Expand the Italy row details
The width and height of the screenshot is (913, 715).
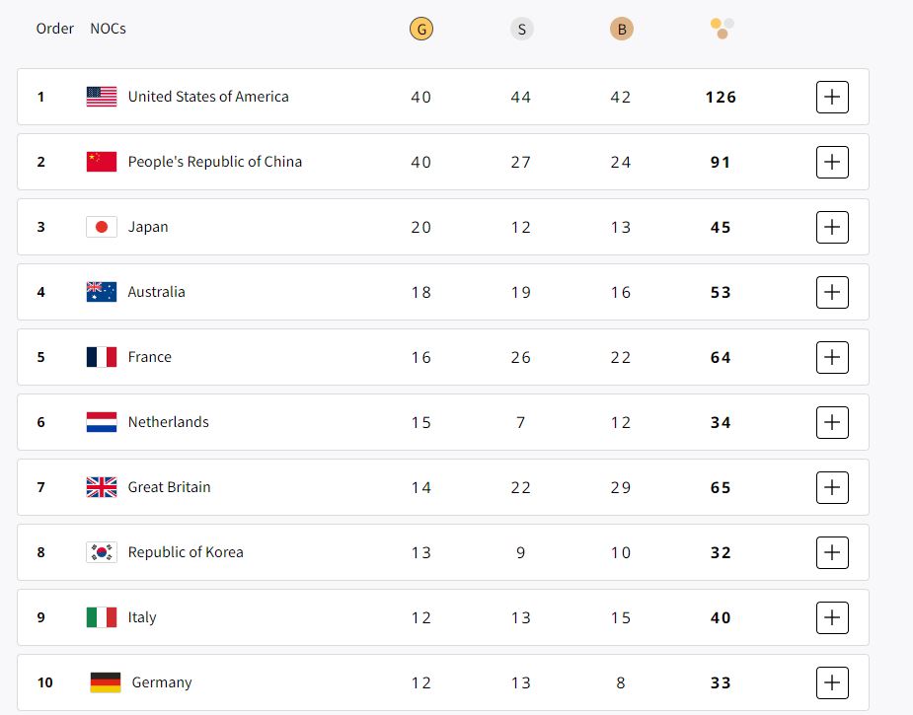[x=832, y=617]
